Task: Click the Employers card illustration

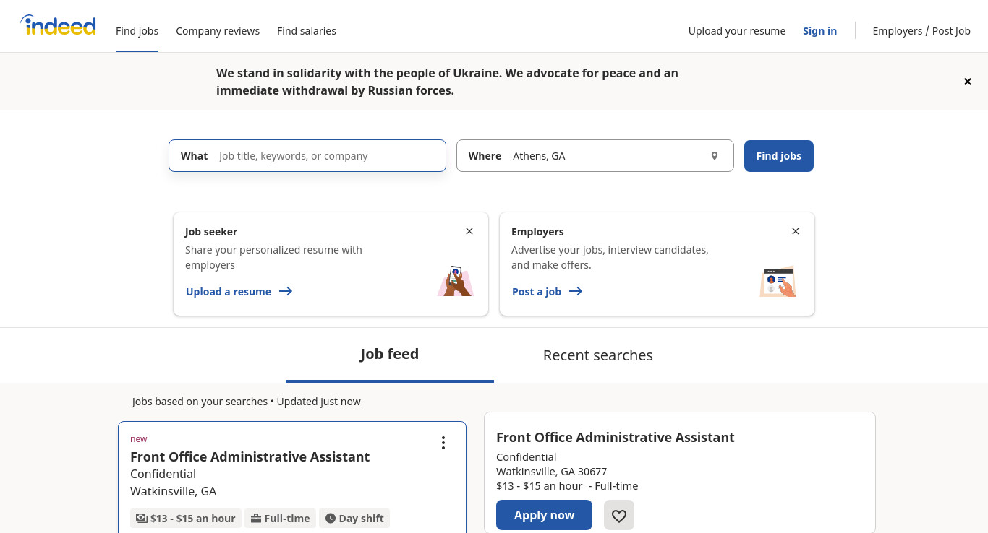Action: 778,281
